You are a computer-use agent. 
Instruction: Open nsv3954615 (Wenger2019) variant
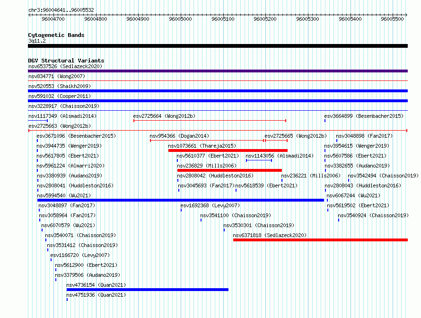click(357, 146)
